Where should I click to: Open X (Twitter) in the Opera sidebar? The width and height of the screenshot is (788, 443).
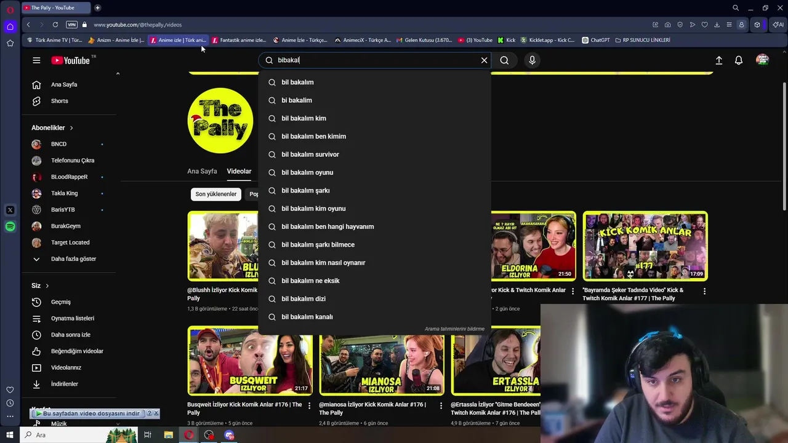(10, 210)
